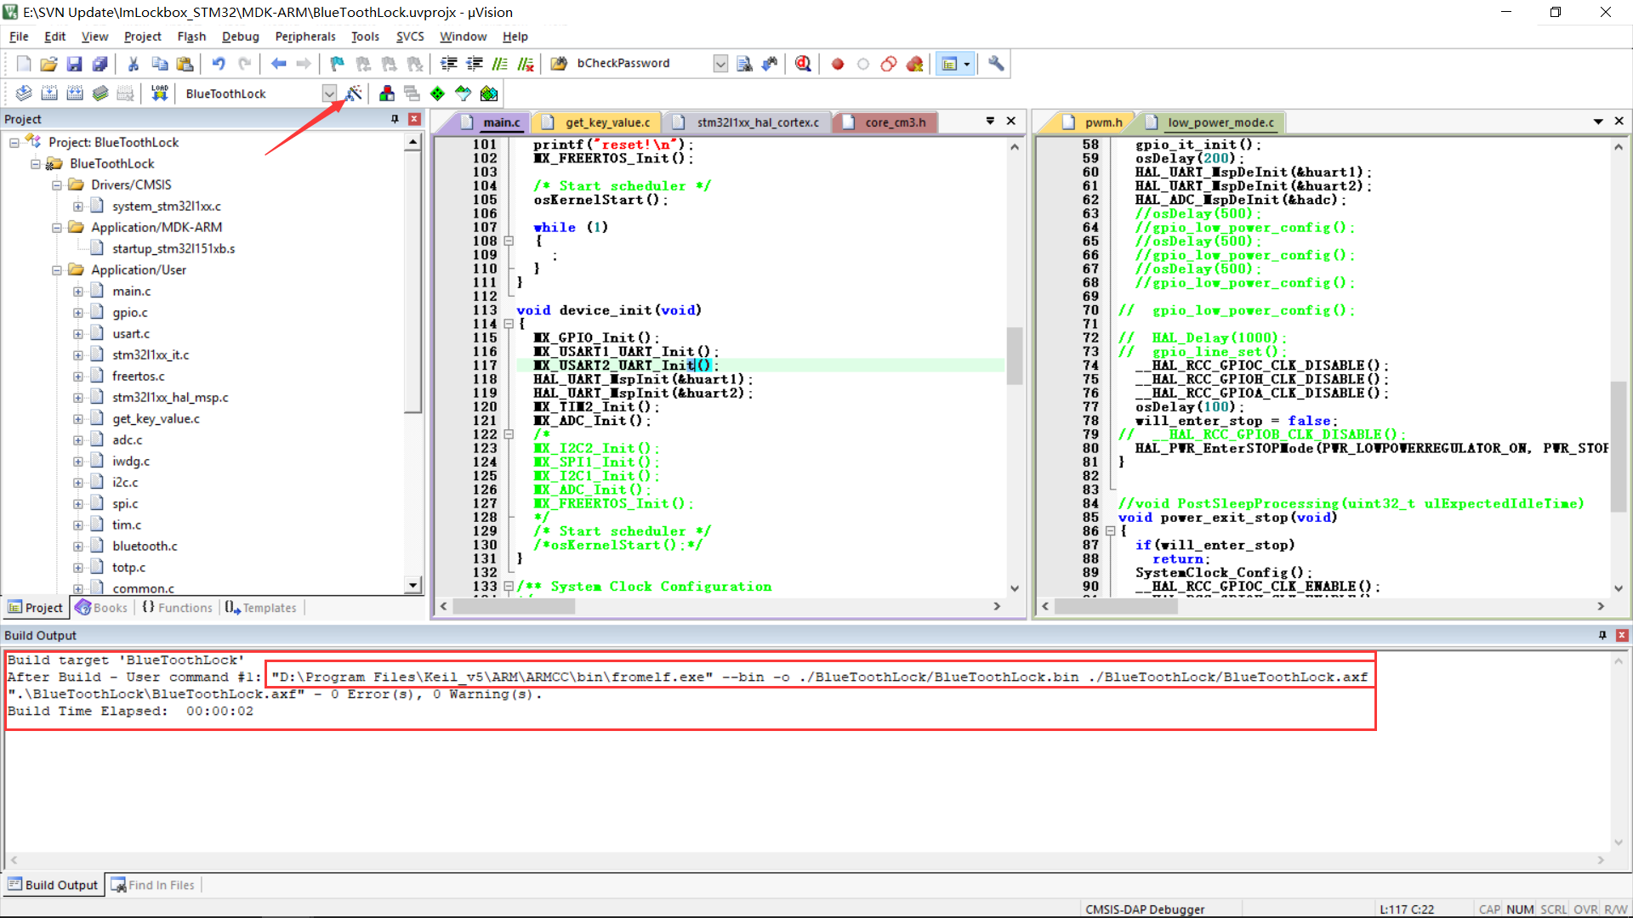Switch to the Functions panel view
This screenshot has width=1633, height=918.
(176, 607)
